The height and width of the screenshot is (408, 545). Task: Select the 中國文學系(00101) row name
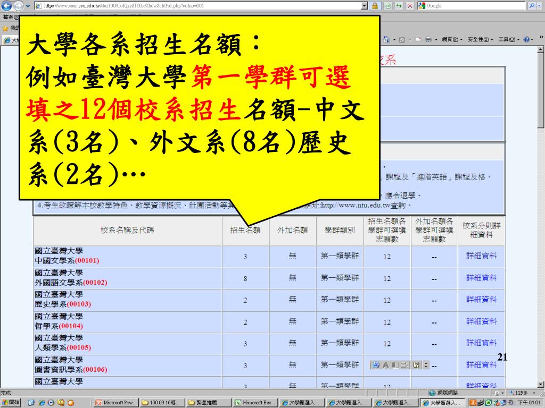tap(67, 260)
